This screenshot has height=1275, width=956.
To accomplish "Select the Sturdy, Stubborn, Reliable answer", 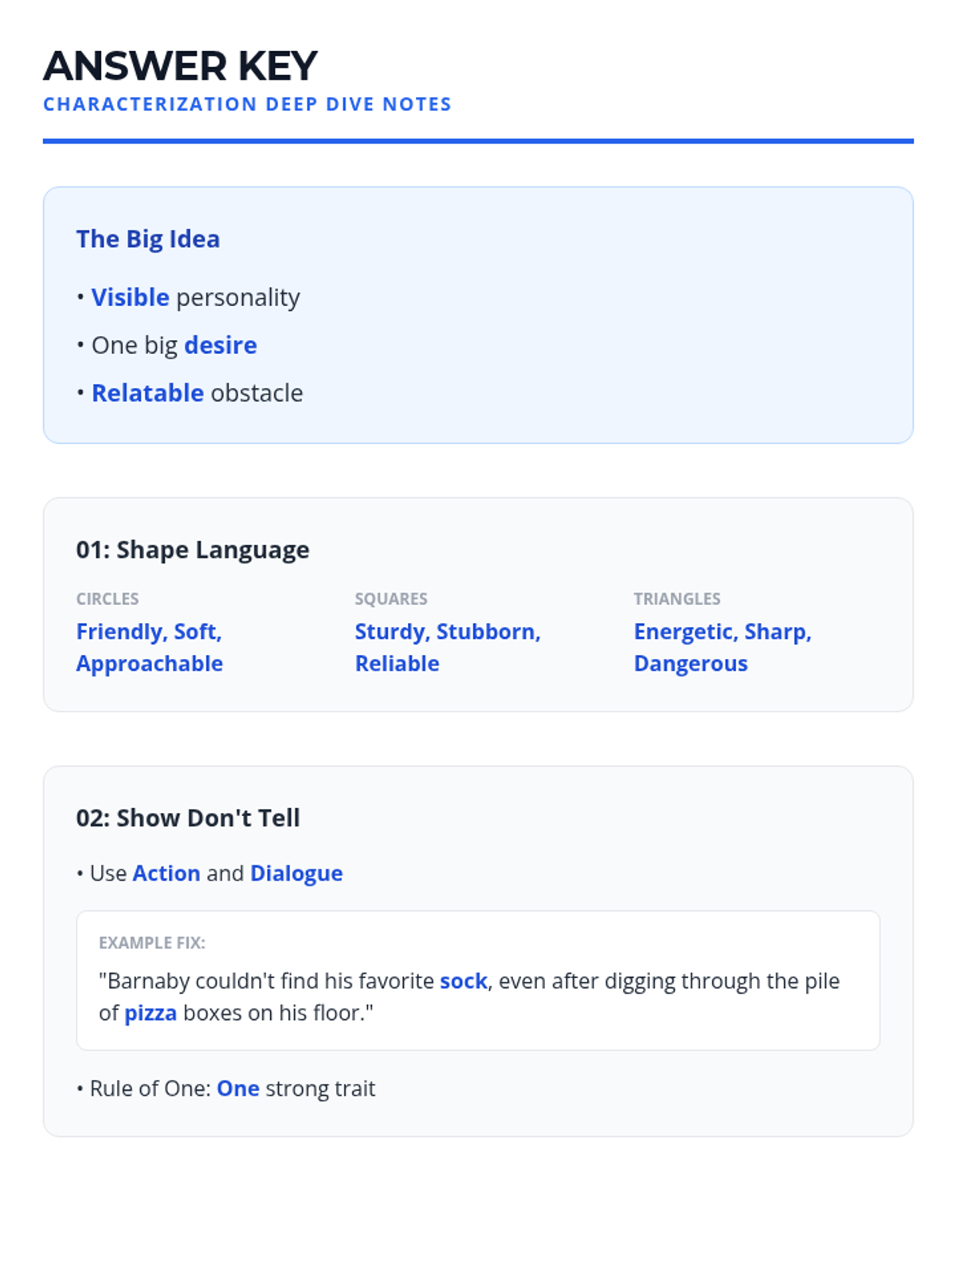I will (x=448, y=647).
